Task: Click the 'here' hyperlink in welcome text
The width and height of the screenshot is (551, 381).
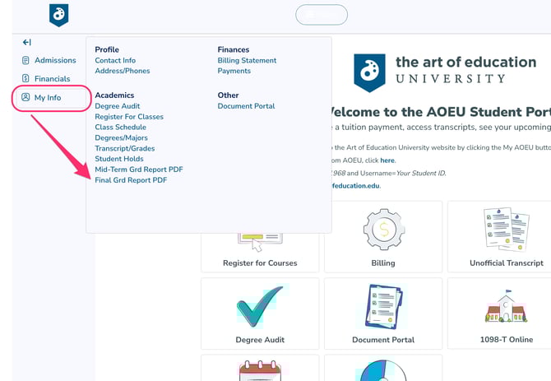Action: pyautogui.click(x=387, y=160)
